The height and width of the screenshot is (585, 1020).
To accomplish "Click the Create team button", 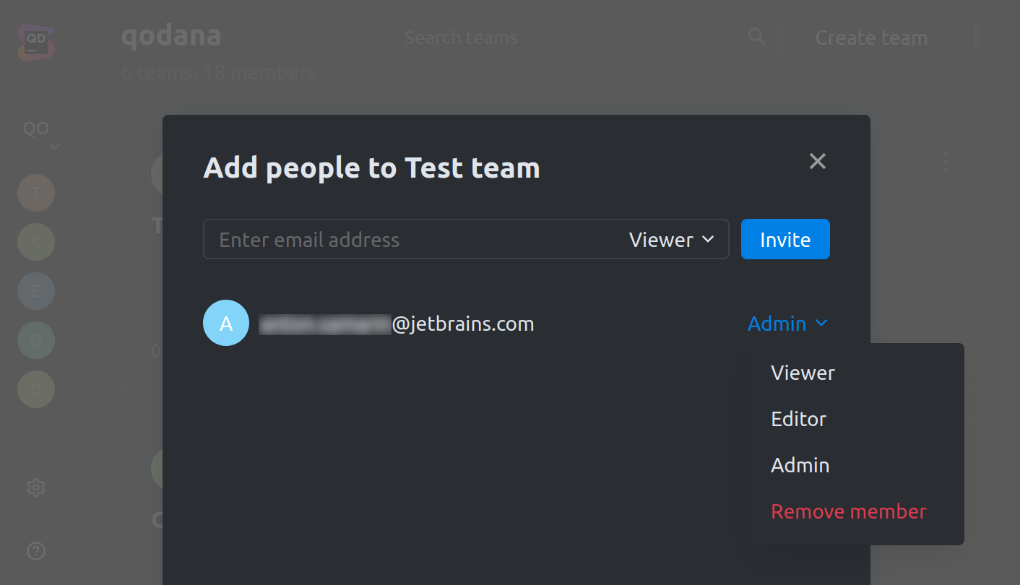I will coord(871,36).
